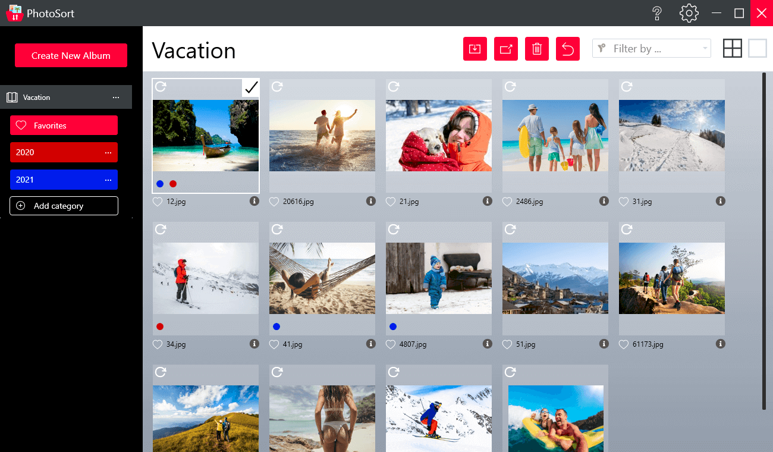Open Vacation album options menu

pos(116,98)
